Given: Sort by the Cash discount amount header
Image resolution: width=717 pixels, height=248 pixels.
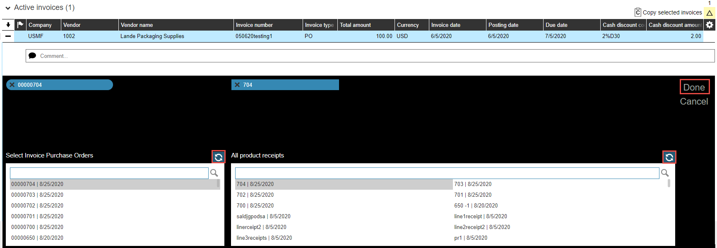Looking at the screenshot, I should [x=675, y=25].
